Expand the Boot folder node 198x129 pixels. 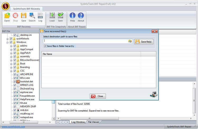11,64
